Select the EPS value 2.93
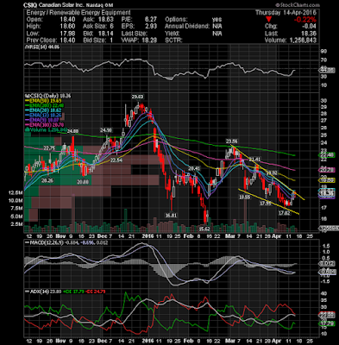The width and height of the screenshot is (339, 345). click(151, 27)
